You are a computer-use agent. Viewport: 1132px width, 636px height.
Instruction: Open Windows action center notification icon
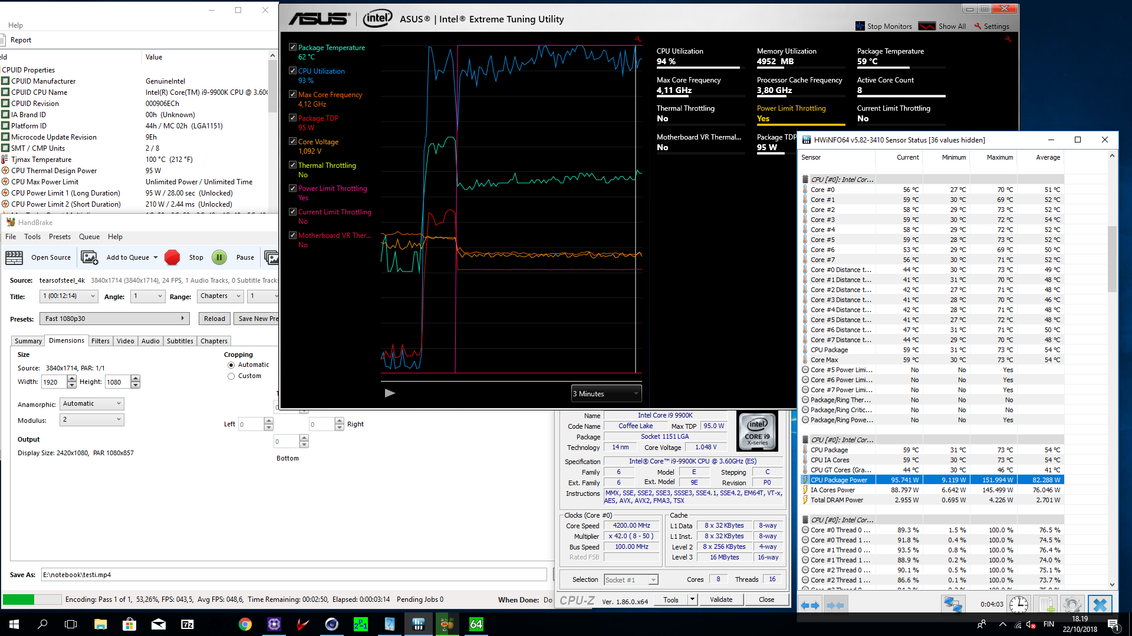point(1113,624)
